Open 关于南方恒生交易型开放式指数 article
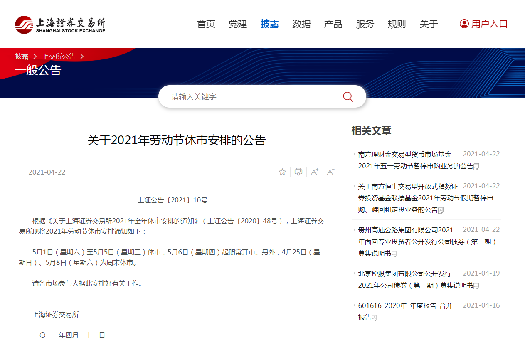 pyautogui.click(x=426, y=198)
